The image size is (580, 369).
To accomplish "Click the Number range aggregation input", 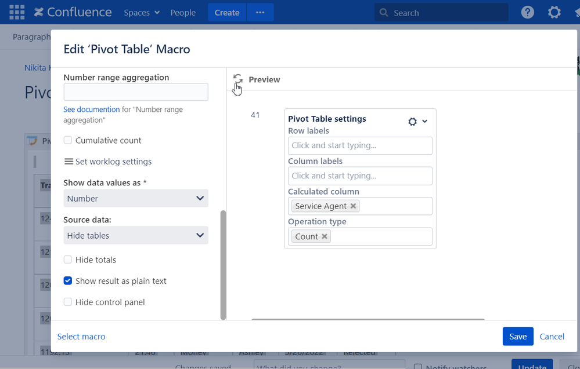I will point(136,92).
